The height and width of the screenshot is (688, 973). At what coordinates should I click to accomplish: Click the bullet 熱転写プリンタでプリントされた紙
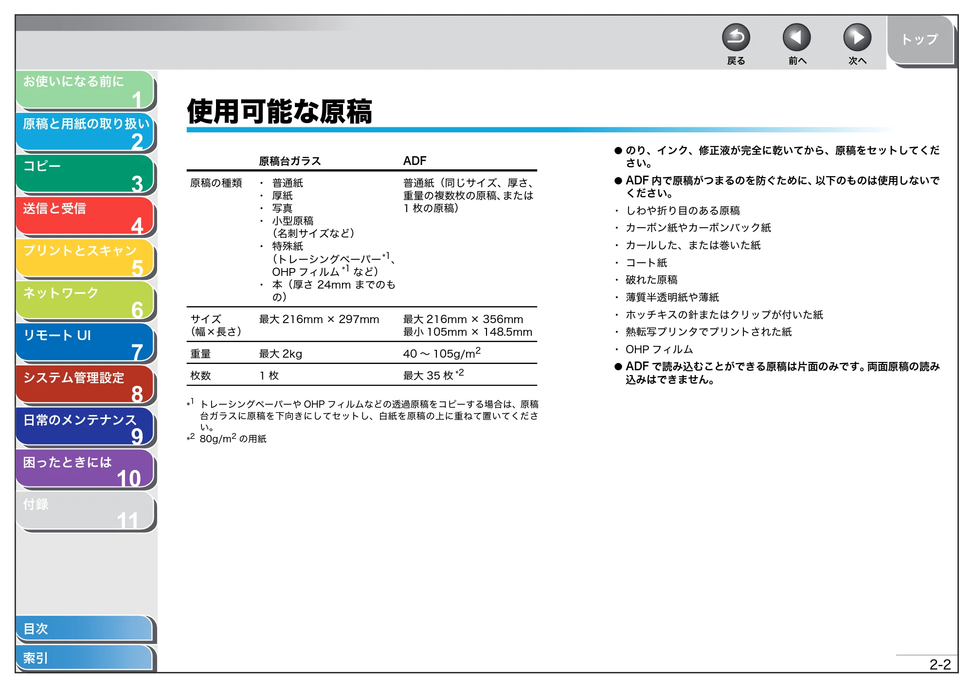coord(709,332)
